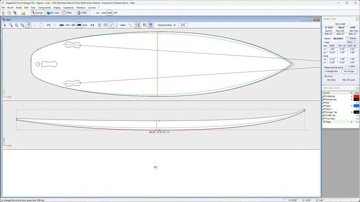Click the hand pan tool icon

(x=28, y=25)
